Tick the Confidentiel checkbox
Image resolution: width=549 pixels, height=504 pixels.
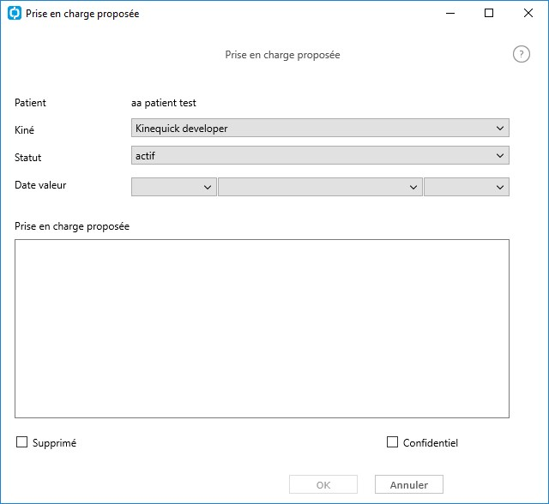click(392, 442)
